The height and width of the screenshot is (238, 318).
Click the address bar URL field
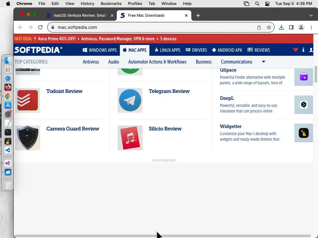[x=154, y=27]
